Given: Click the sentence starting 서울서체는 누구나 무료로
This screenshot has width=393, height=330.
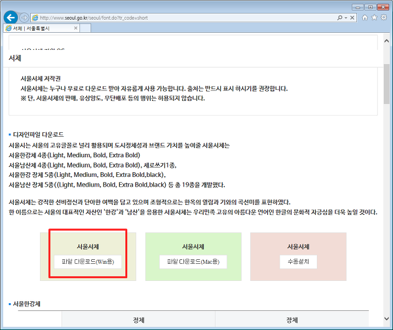Looking at the screenshot, I should (154, 88).
